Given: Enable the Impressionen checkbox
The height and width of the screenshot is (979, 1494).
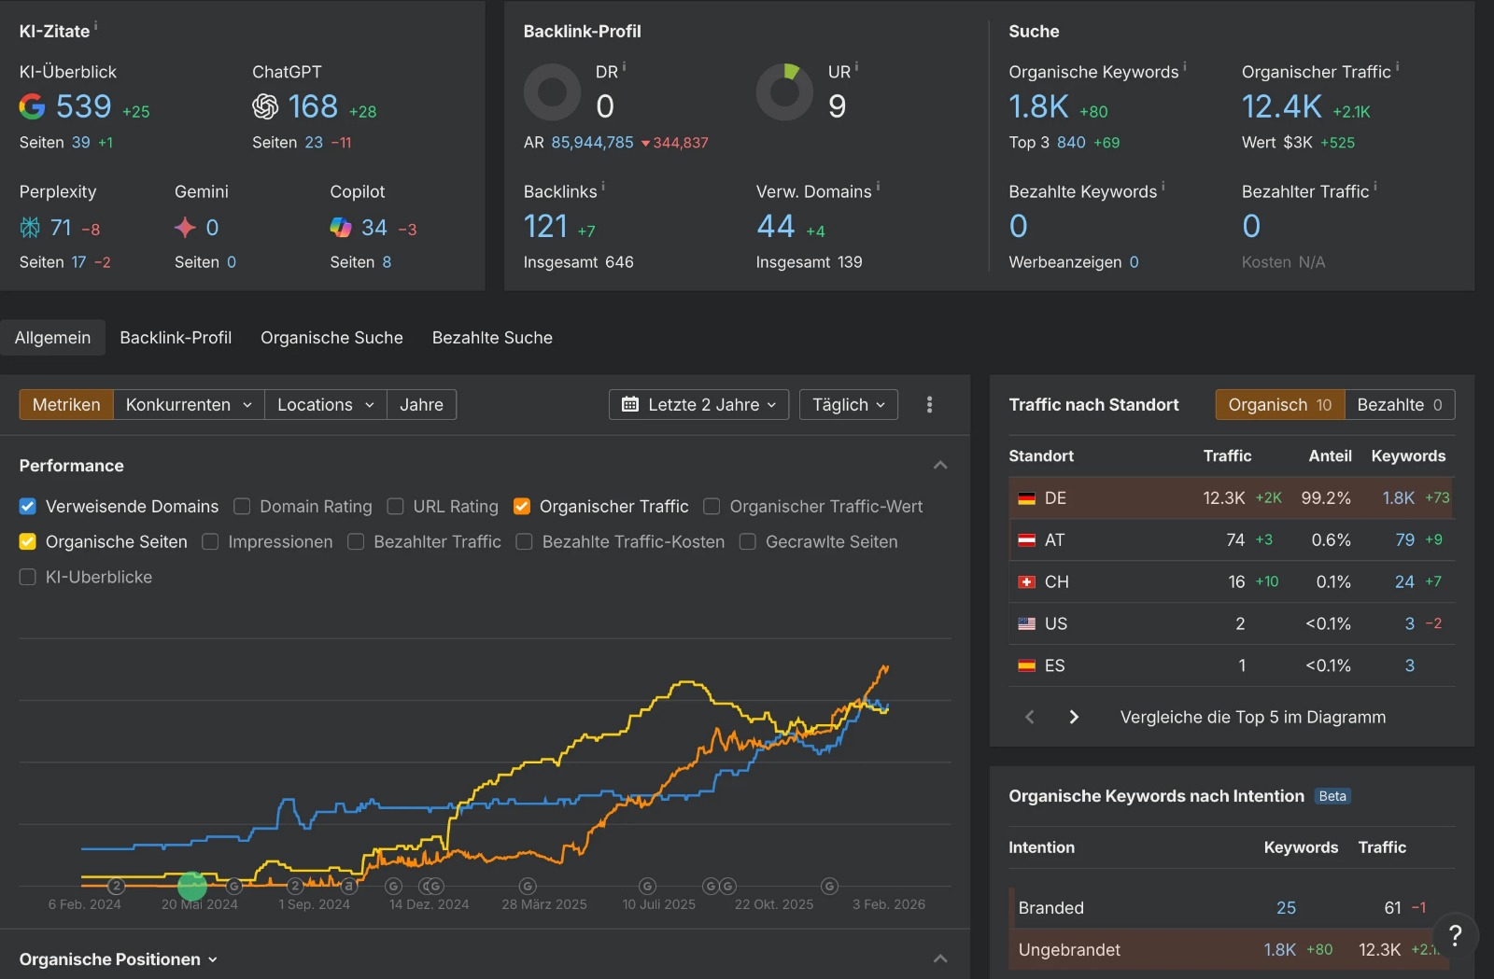Looking at the screenshot, I should (210, 542).
